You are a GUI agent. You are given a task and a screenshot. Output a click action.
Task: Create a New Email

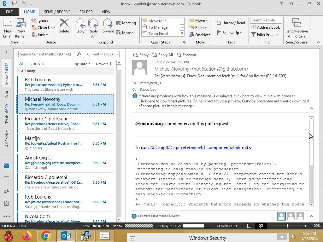[x=8, y=29]
